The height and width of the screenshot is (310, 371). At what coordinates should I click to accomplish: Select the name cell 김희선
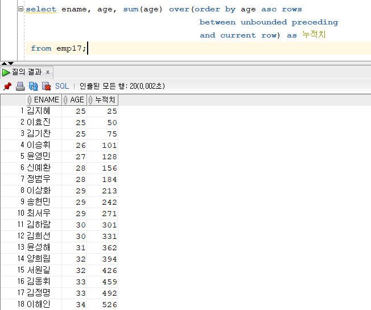pyautogui.click(x=44, y=235)
